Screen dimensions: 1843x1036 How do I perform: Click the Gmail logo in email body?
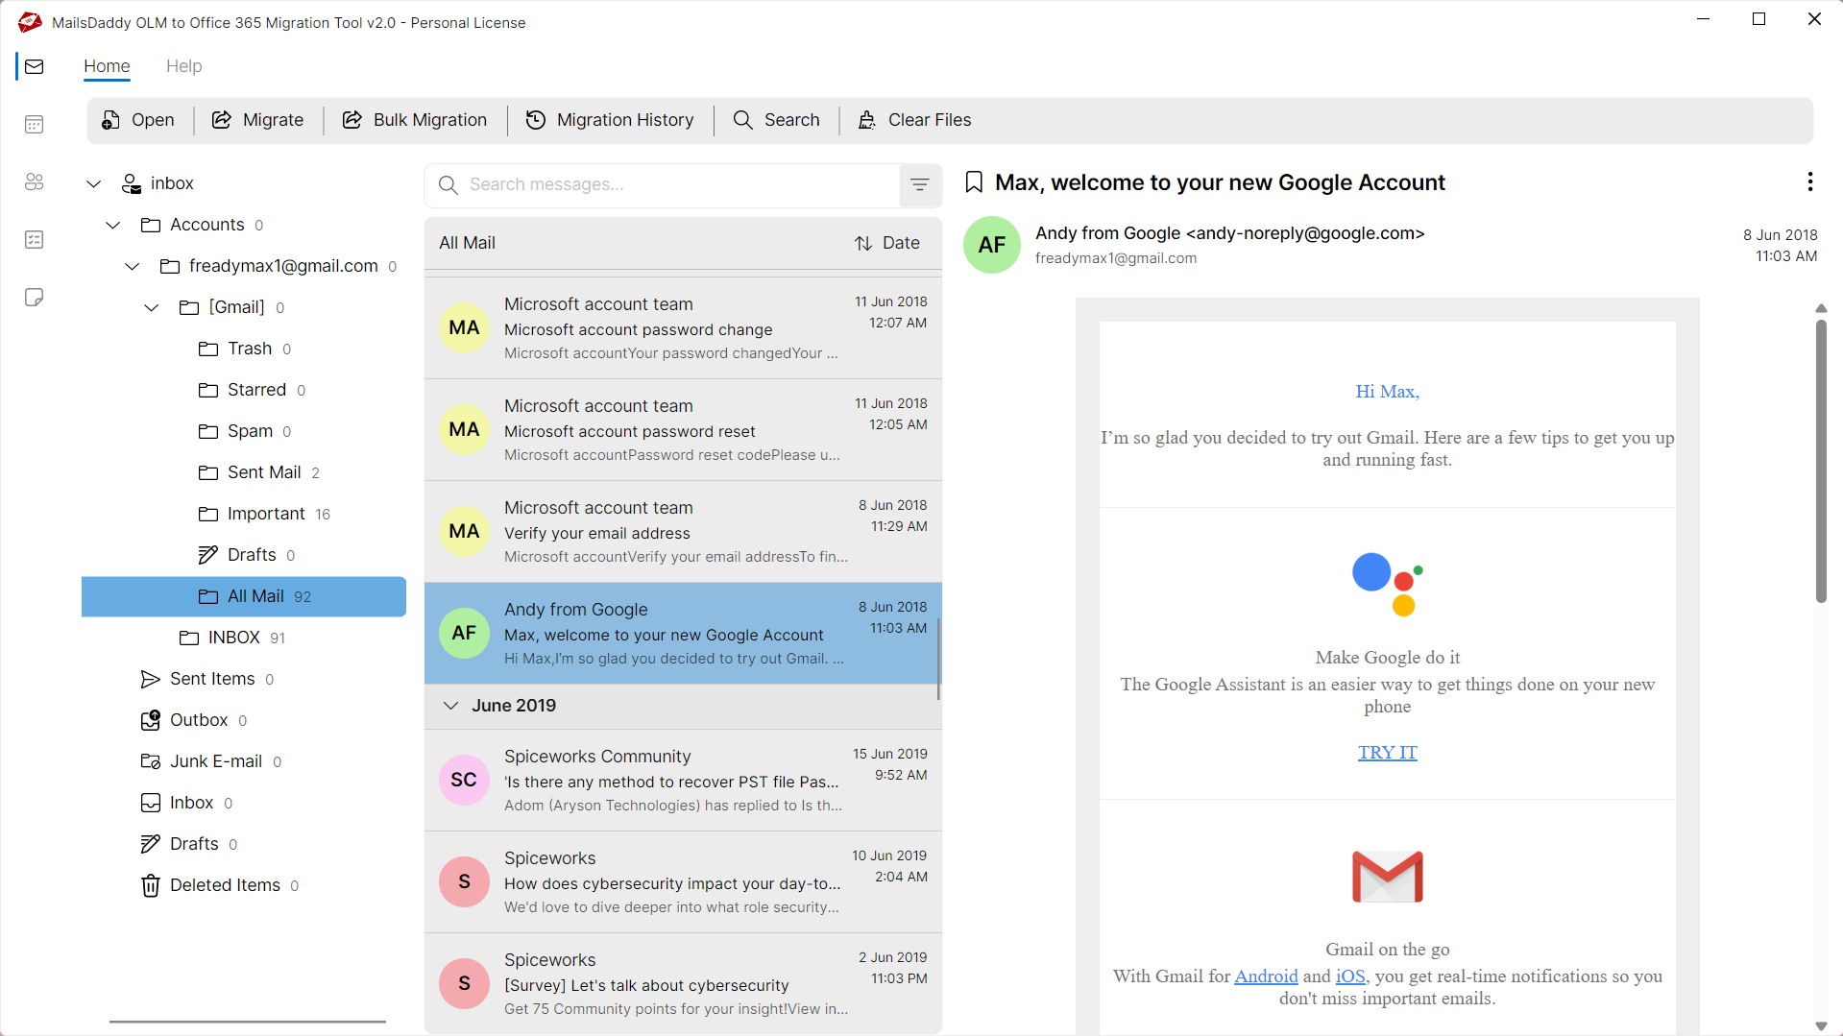(1387, 877)
